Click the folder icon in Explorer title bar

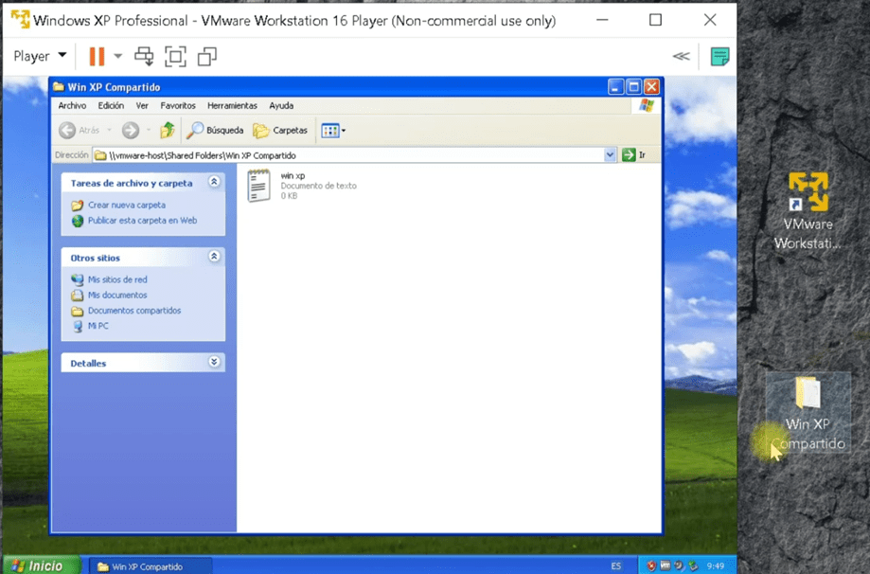click(59, 86)
